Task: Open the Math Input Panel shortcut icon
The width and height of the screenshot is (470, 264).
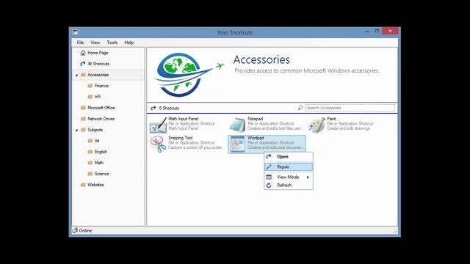Action: tap(159, 125)
